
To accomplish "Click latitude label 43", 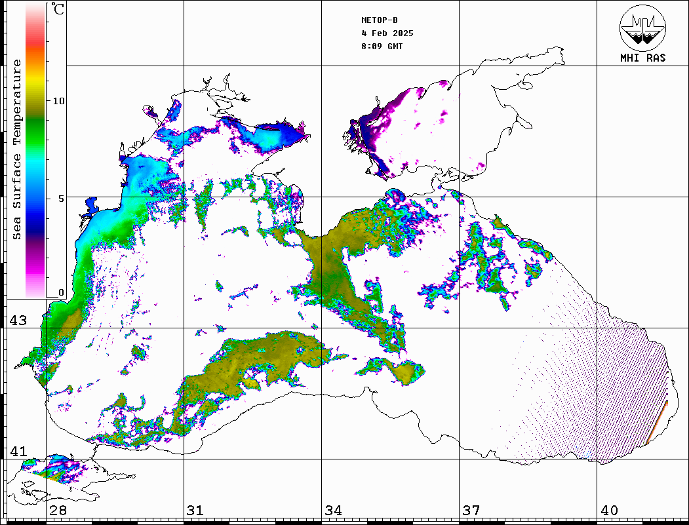I will [x=18, y=321].
